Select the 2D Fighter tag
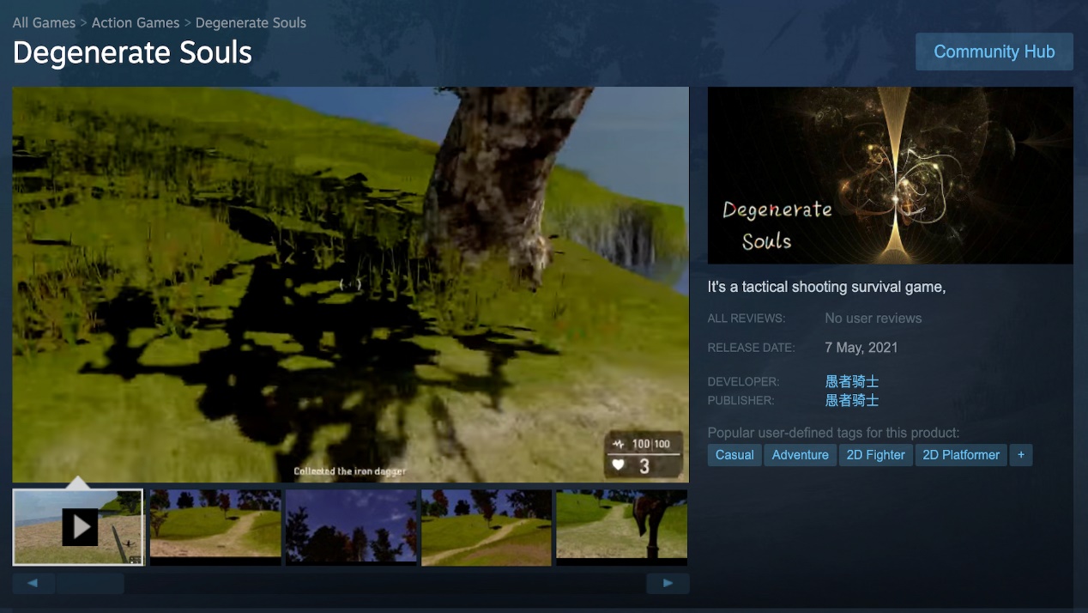 point(875,455)
